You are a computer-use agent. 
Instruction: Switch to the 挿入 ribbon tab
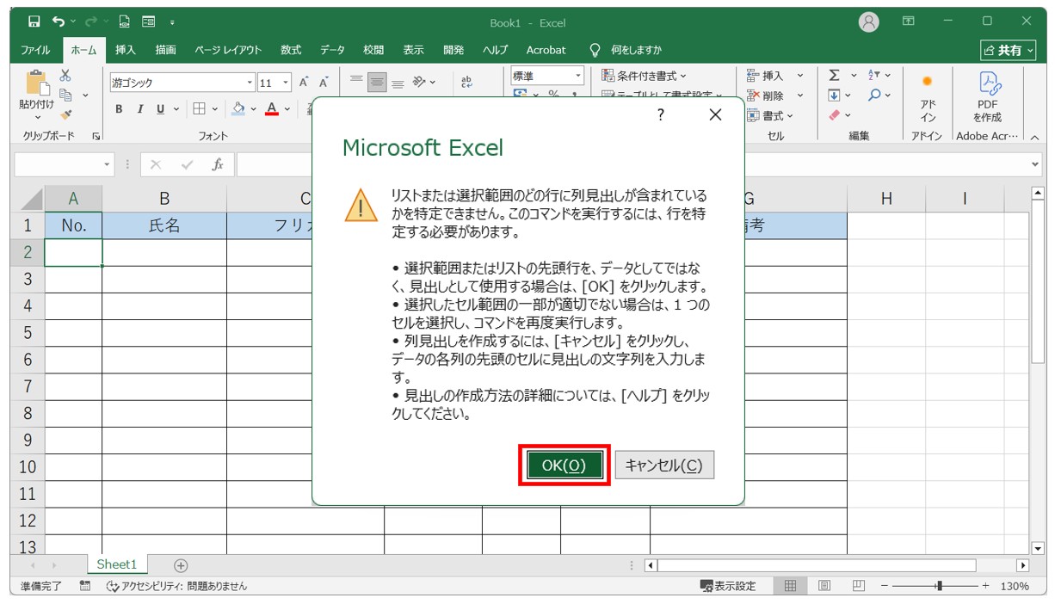point(126,50)
